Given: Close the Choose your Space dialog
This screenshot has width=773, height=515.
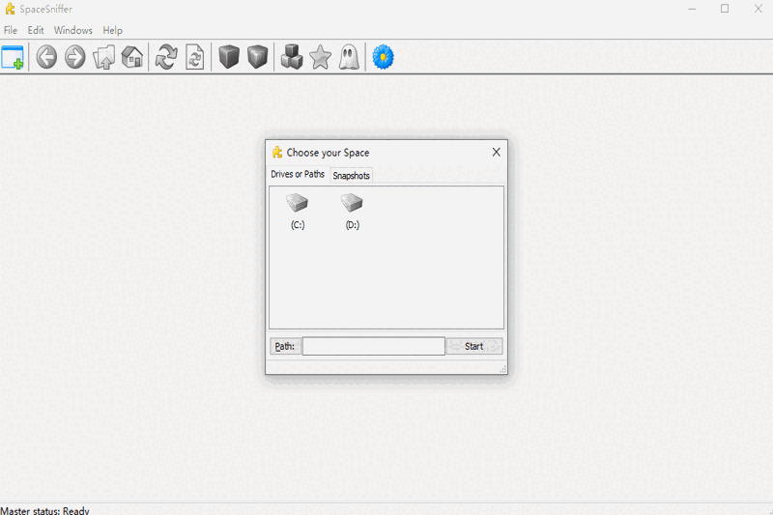Looking at the screenshot, I should tap(496, 153).
